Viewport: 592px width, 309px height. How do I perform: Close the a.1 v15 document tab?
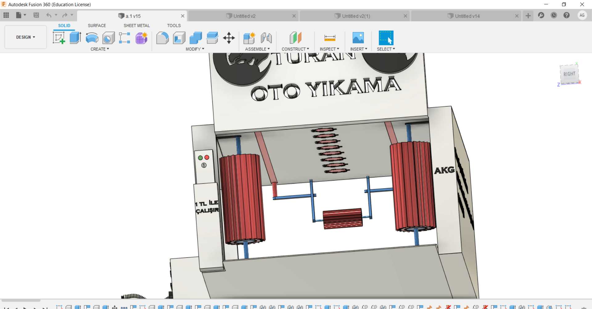183,16
